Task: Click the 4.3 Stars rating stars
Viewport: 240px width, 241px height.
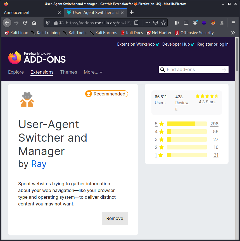Action: click(207, 96)
